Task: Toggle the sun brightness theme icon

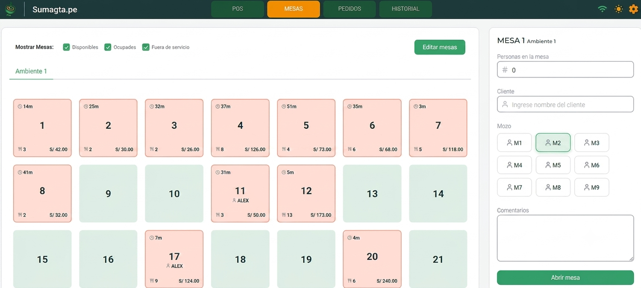Action: pos(618,9)
